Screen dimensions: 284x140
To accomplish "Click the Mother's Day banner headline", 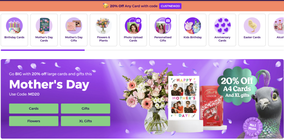I will coord(49,84).
